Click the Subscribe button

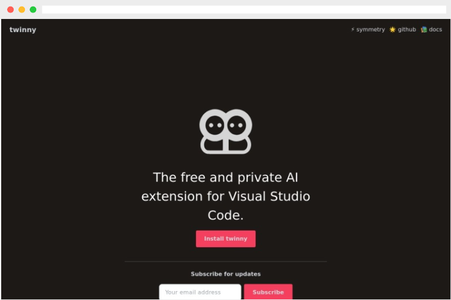pyautogui.click(x=268, y=292)
